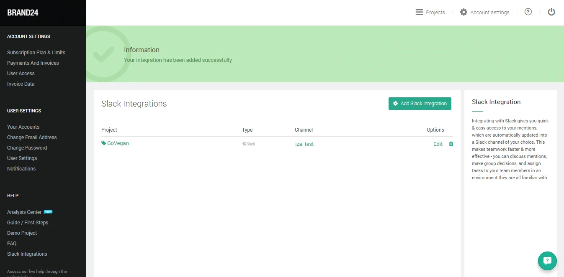Screen dimensions: 564x277
Task: Open the iza_test channel link
Action: 304,144
